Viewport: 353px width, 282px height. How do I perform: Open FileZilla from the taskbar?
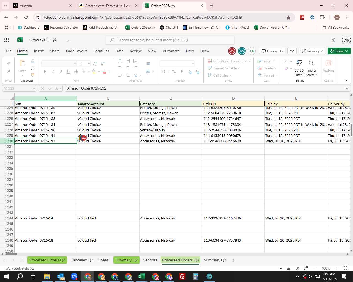(182, 276)
